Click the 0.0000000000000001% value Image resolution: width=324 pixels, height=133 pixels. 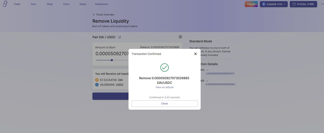coord(220,73)
